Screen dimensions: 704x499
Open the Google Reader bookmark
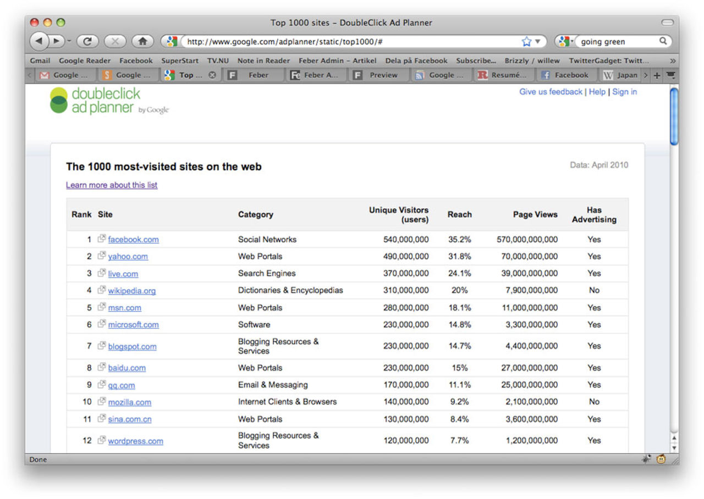(x=85, y=61)
